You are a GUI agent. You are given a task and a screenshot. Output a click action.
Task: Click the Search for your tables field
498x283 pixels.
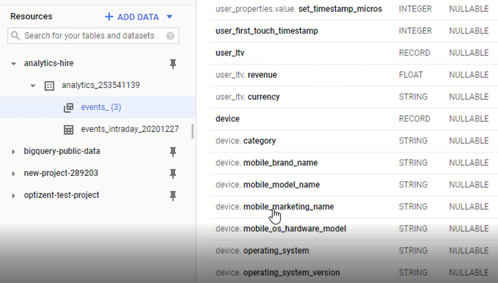point(89,36)
